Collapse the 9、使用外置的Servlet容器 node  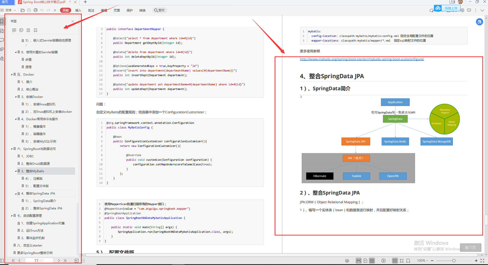click(16, 52)
